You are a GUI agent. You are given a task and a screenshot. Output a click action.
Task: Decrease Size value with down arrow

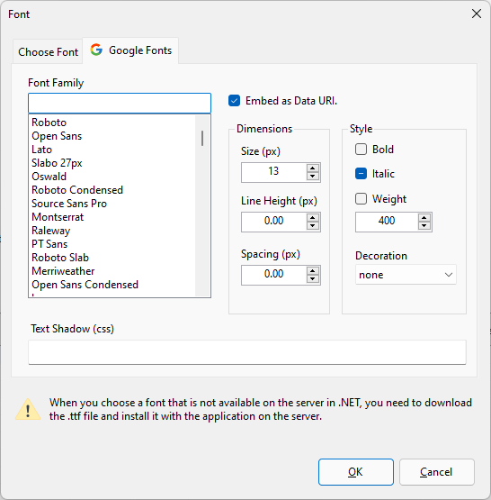[313, 177]
